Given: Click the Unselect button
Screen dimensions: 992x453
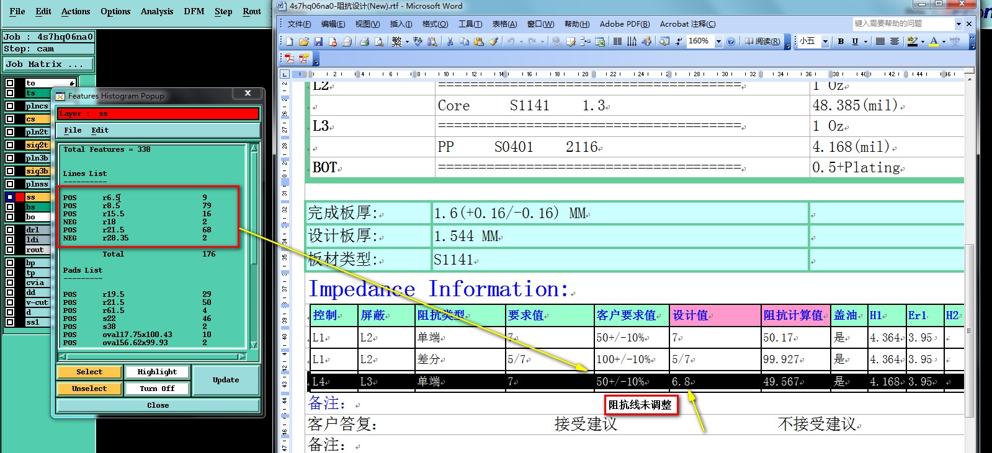Looking at the screenshot, I should click(x=89, y=389).
